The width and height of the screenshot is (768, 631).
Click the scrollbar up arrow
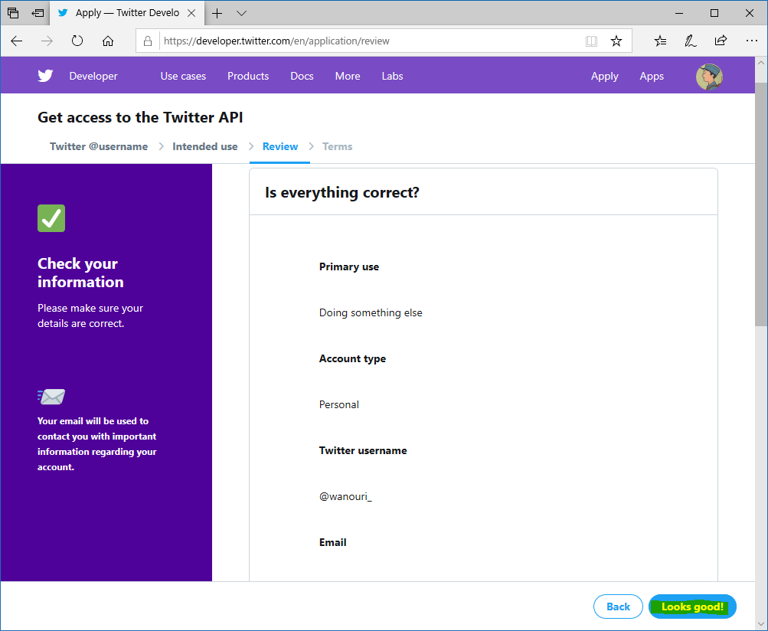tap(760, 64)
